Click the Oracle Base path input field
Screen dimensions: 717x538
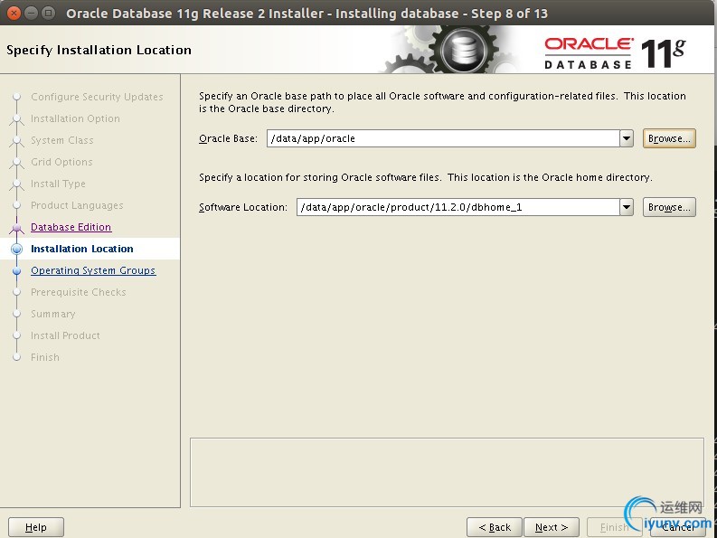(x=443, y=138)
